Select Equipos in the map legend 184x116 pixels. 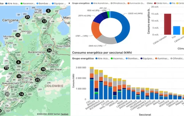pyautogui.click(x=59, y=3)
